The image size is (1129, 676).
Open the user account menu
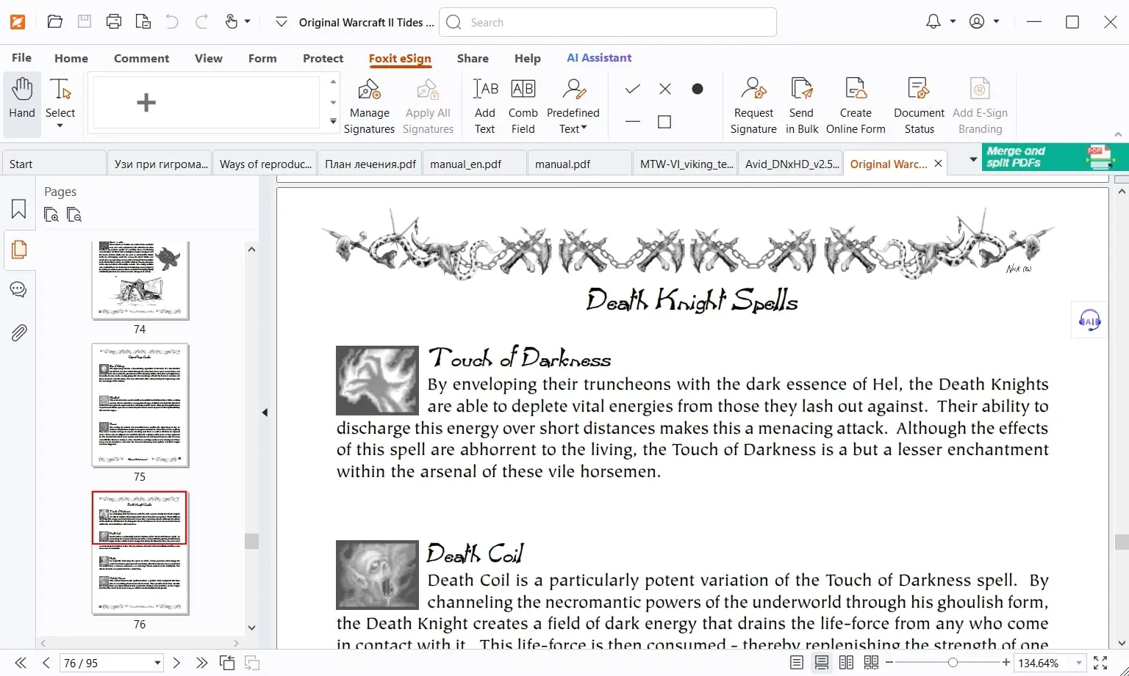click(x=977, y=22)
